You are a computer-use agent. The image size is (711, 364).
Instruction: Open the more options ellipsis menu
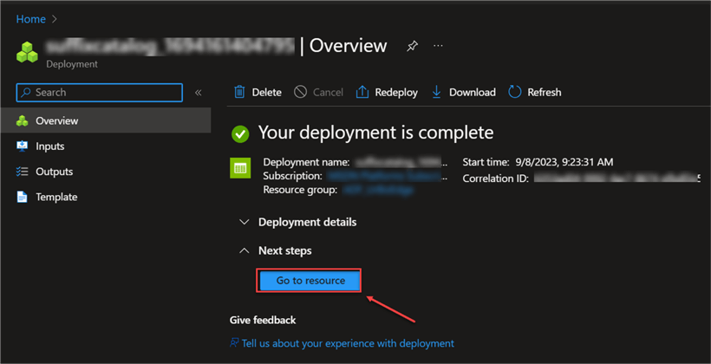[x=438, y=46]
